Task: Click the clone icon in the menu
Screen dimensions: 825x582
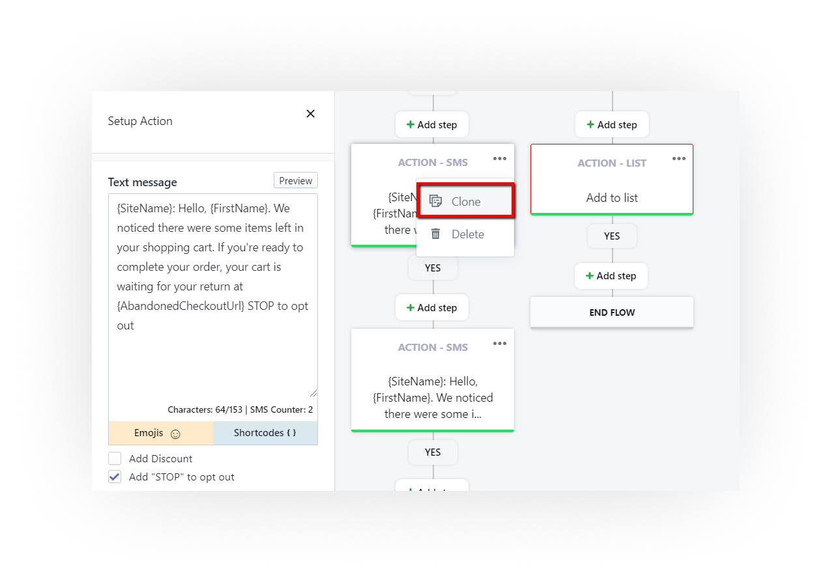Action: [x=435, y=201]
